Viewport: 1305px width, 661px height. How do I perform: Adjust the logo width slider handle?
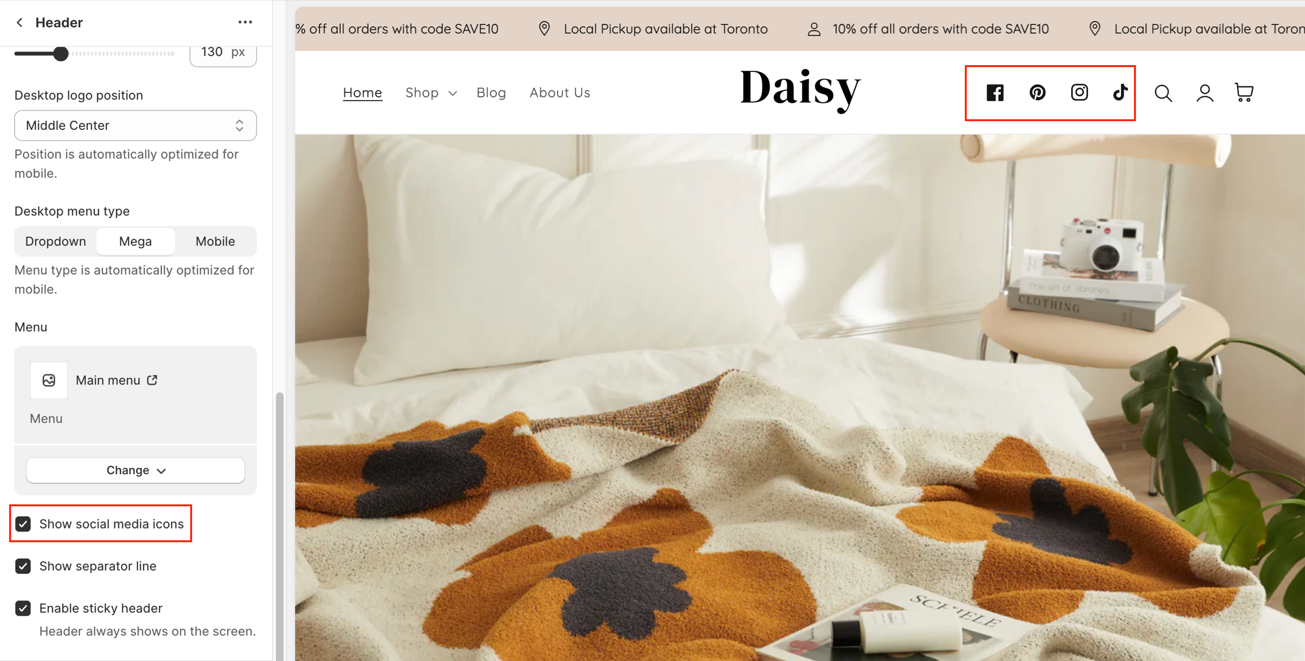[x=61, y=54]
